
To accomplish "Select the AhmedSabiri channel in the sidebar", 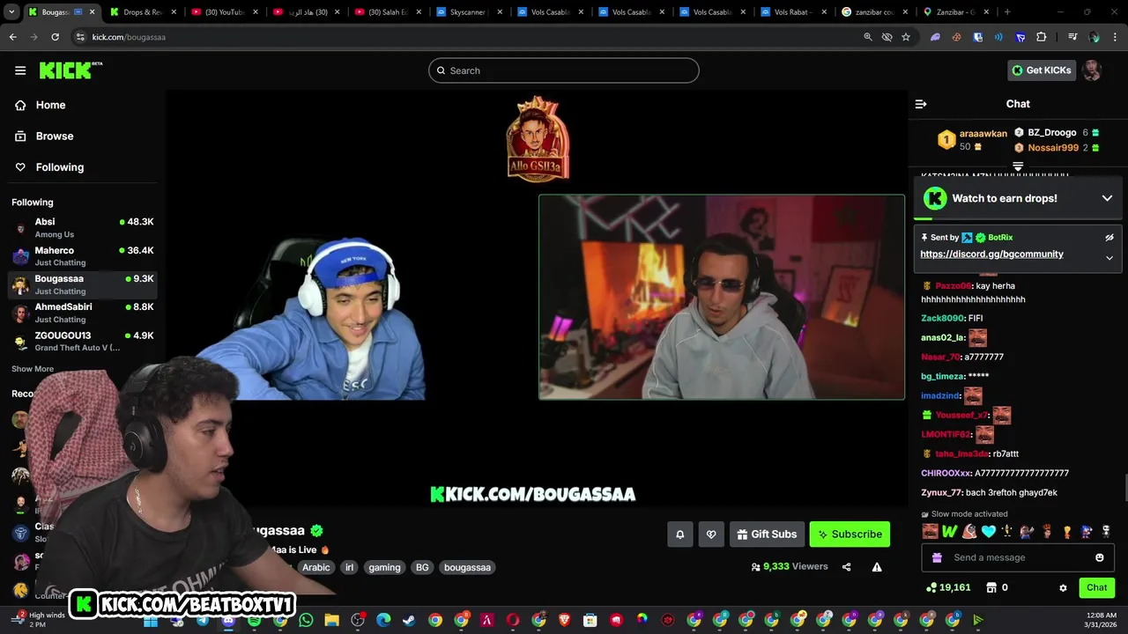I will click(x=83, y=312).
